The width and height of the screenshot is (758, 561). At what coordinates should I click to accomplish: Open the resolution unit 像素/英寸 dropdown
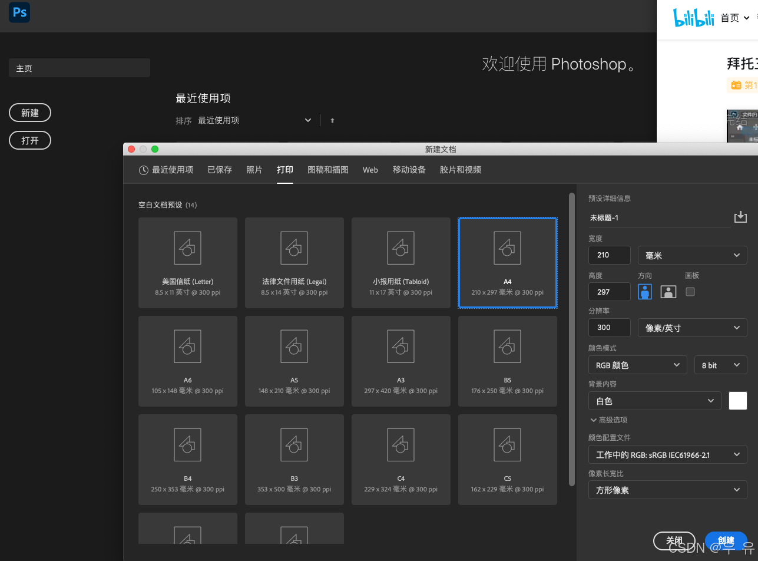point(693,328)
